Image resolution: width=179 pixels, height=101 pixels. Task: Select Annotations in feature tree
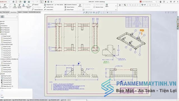[x=4, y=26]
